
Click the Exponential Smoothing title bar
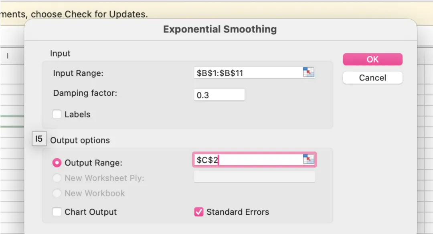[x=220, y=29]
